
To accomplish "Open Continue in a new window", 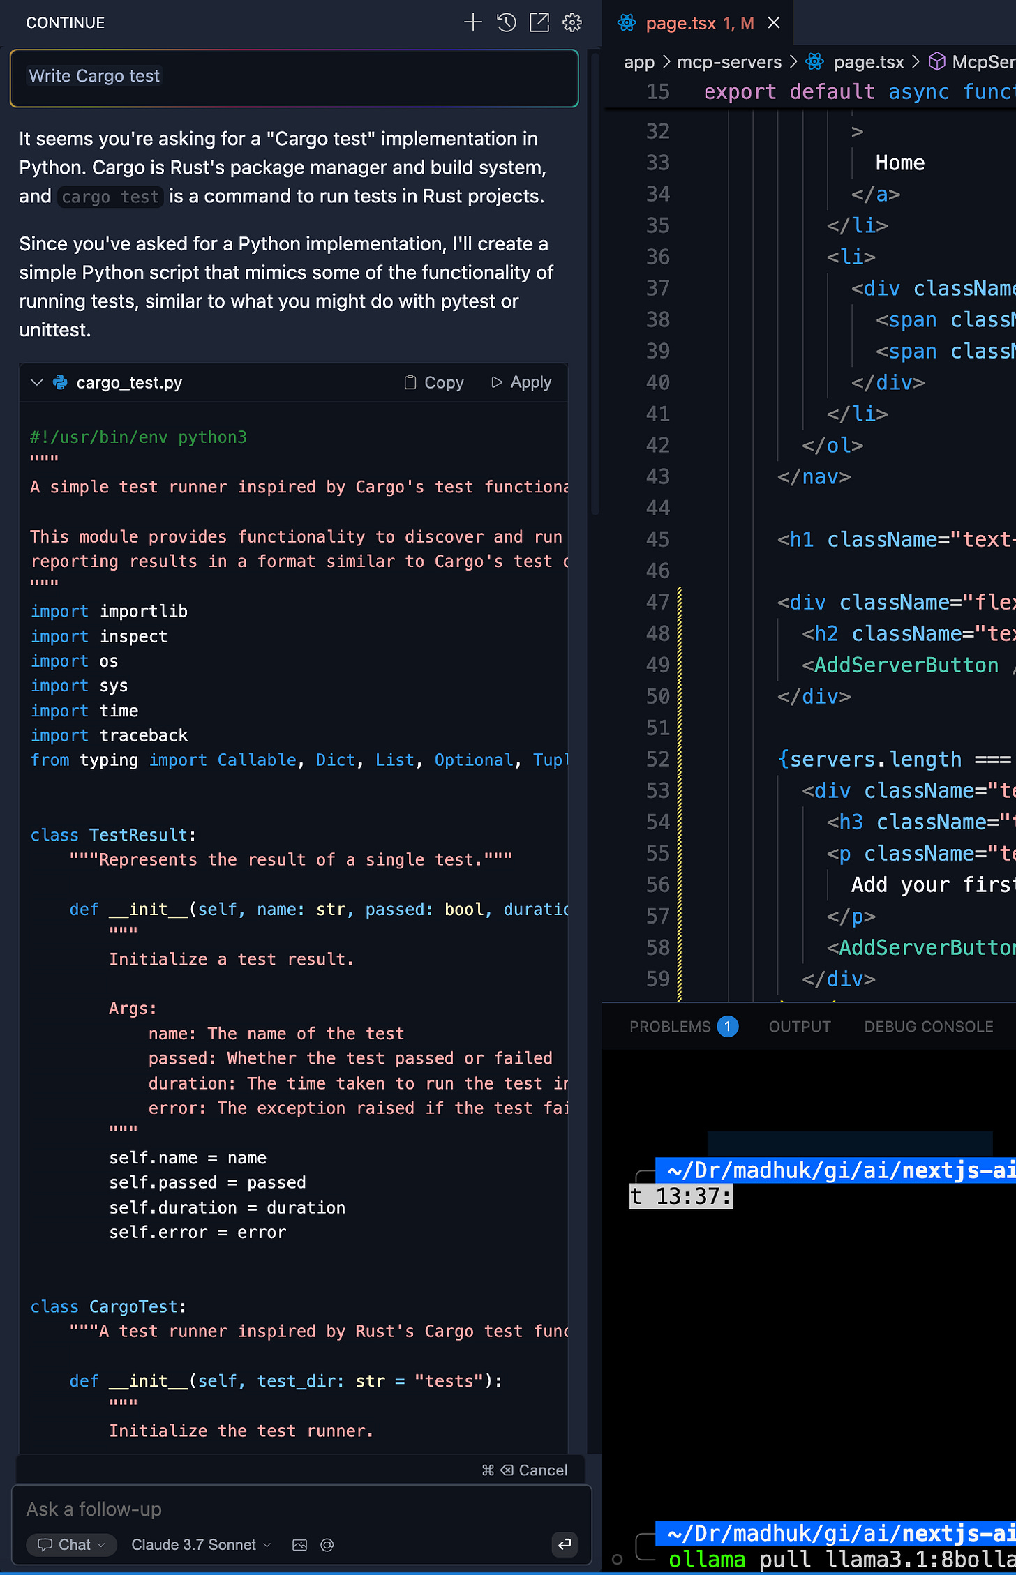I will tap(539, 22).
